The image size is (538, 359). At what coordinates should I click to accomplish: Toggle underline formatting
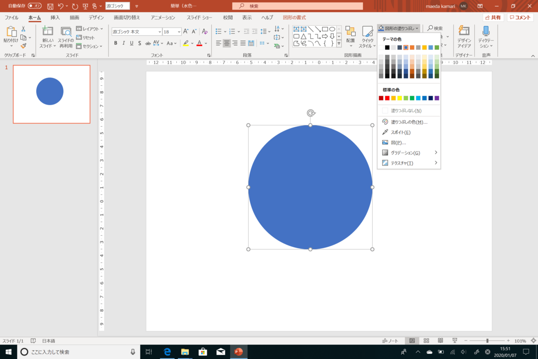132,43
